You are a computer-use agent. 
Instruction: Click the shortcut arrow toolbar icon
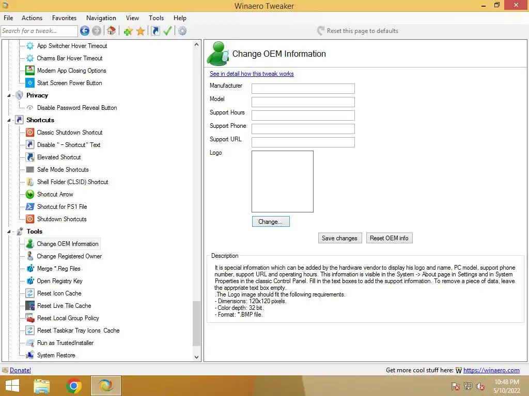155,31
